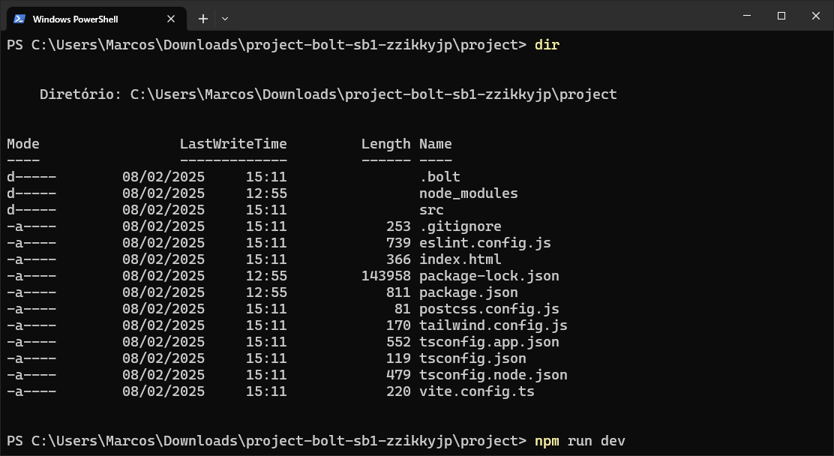The height and width of the screenshot is (456, 834).
Task: Click the PowerShell icon on the tab
Action: point(19,19)
